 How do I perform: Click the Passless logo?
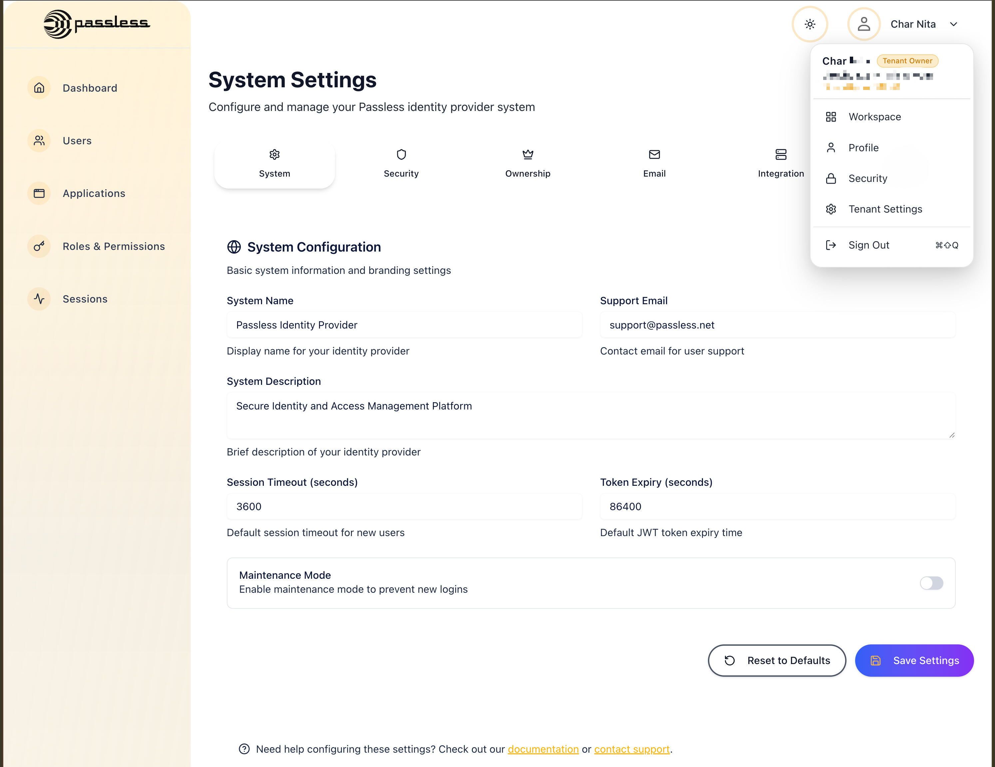(97, 24)
